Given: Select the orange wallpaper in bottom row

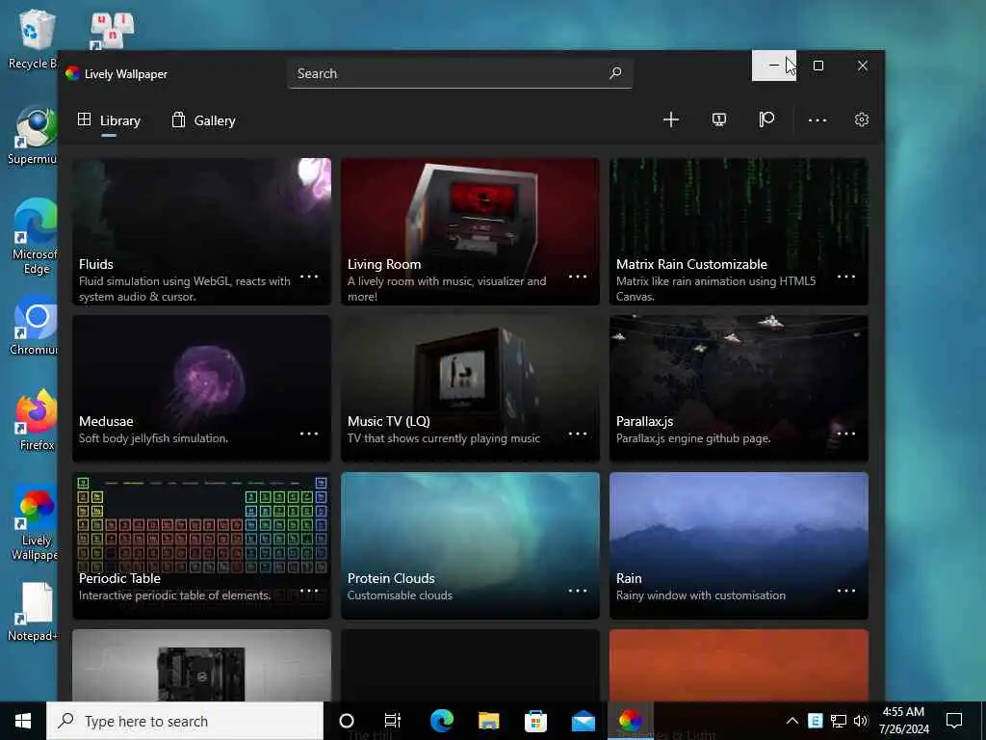Looking at the screenshot, I should click(739, 665).
